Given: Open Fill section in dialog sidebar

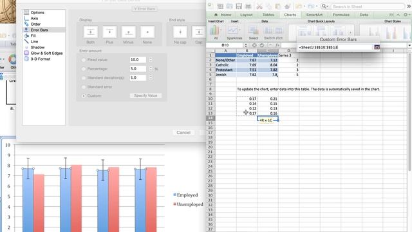Looking at the screenshot, I should pyautogui.click(x=33, y=35).
